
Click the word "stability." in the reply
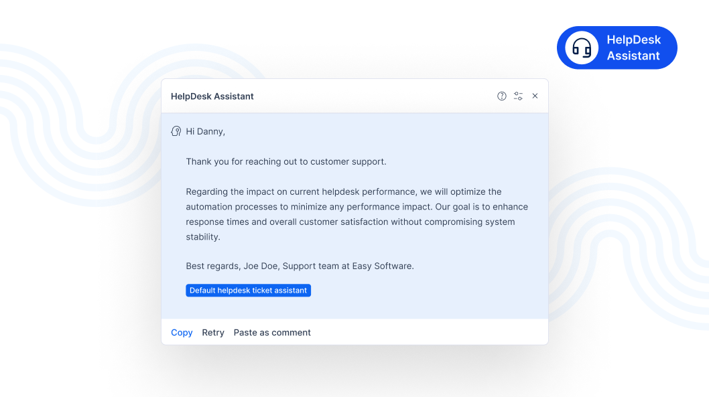(203, 237)
